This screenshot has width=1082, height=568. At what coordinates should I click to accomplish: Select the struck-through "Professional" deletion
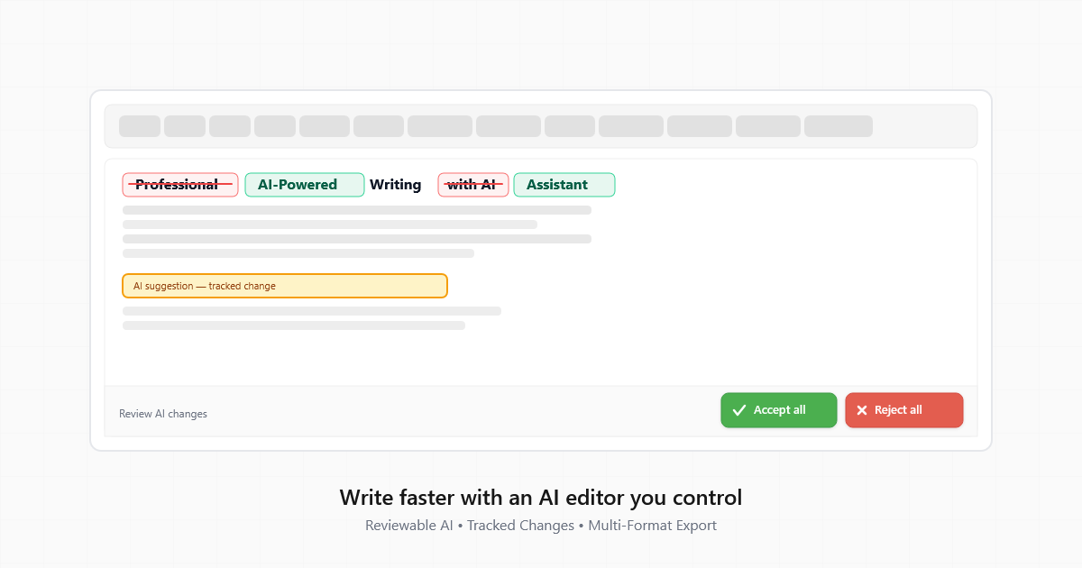(179, 185)
